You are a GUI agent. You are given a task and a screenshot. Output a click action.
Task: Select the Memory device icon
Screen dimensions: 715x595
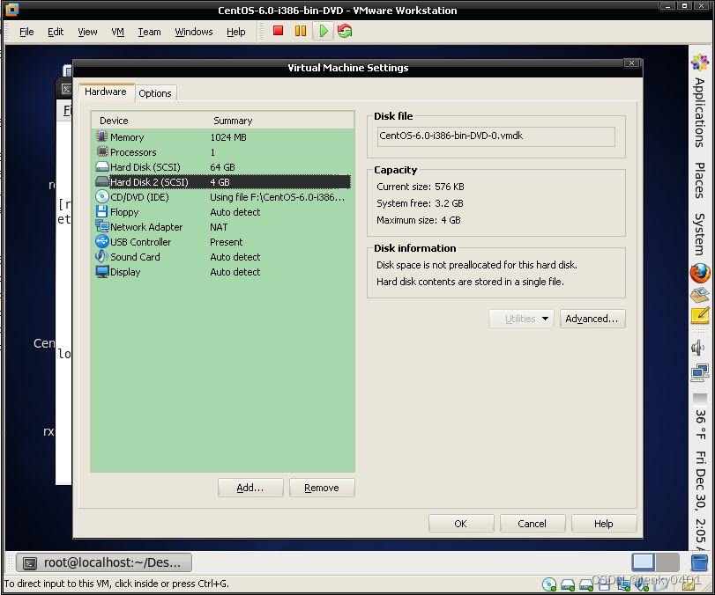[x=102, y=136]
